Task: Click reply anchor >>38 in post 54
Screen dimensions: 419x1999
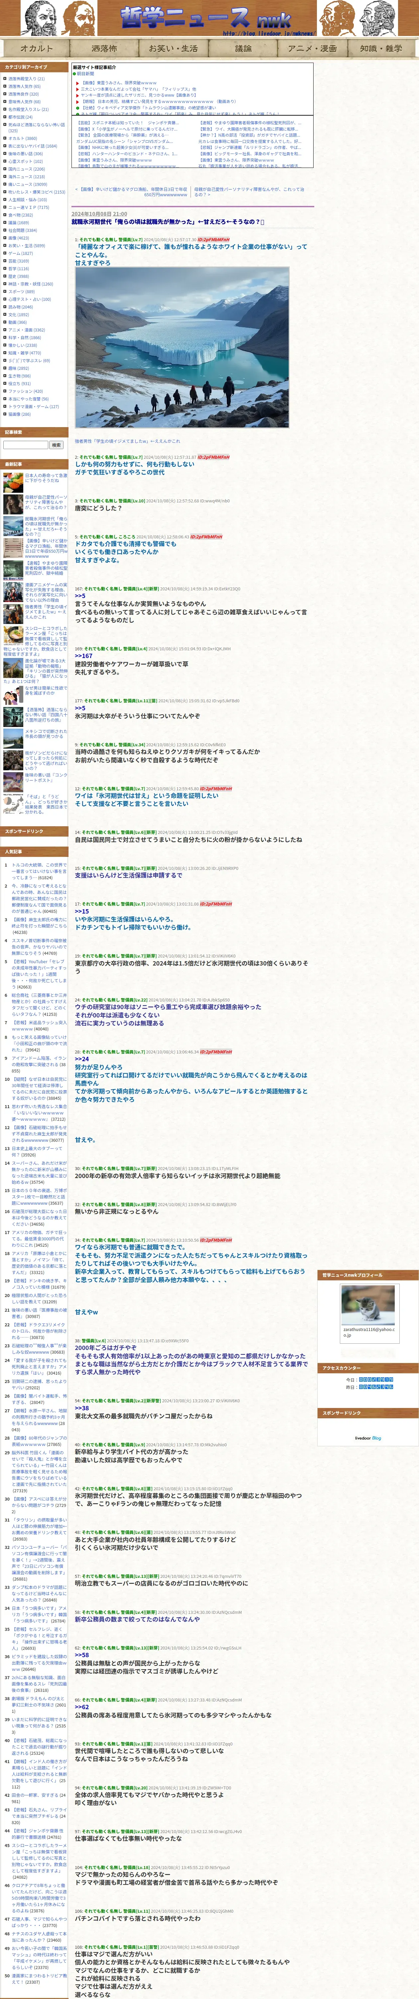Action: pos(82,1408)
